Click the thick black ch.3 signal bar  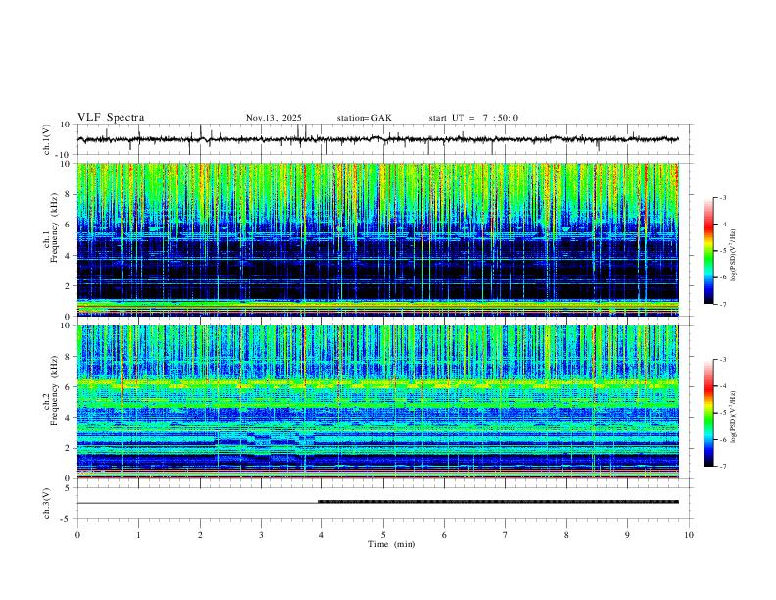click(499, 502)
